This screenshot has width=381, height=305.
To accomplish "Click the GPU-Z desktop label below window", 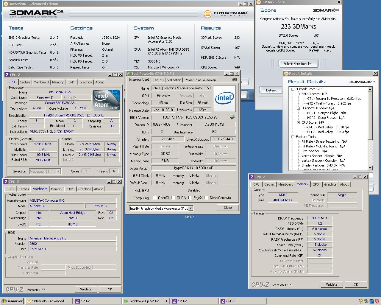I will click(189, 217).
